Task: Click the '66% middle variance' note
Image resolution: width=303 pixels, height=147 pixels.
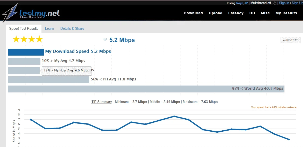Action: (273, 107)
